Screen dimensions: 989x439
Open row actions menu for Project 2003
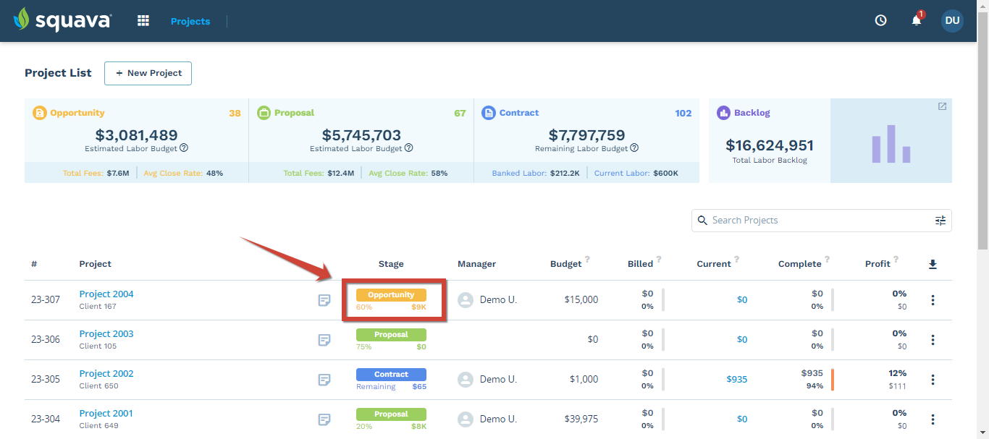(933, 339)
